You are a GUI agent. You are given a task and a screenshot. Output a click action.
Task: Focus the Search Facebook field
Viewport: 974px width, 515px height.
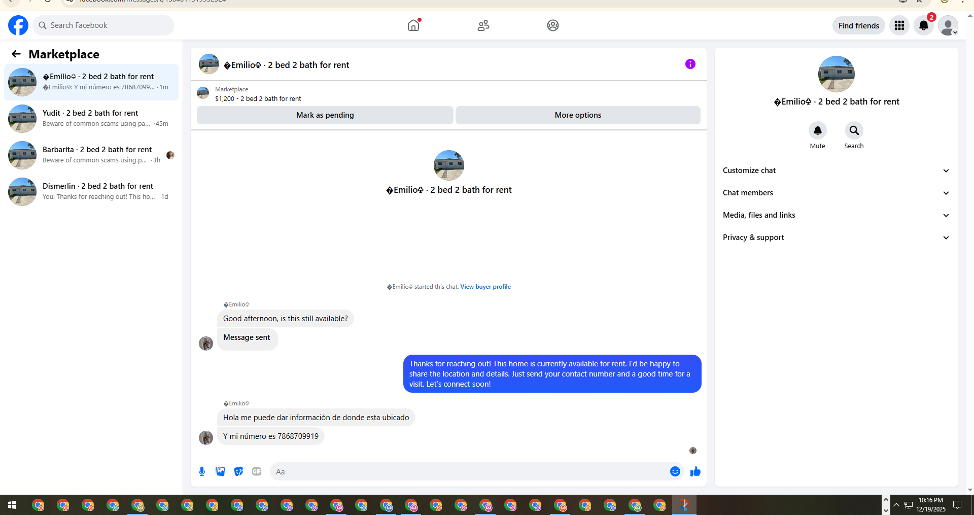click(103, 25)
